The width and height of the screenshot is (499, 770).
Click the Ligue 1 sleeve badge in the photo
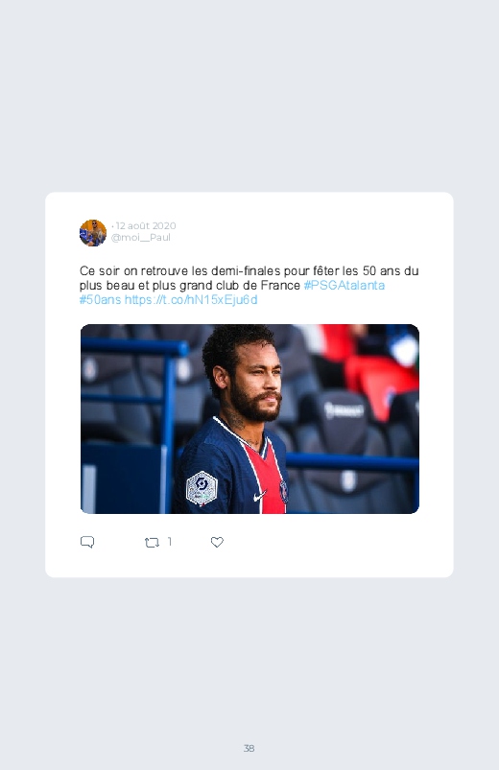pyautogui.click(x=202, y=488)
